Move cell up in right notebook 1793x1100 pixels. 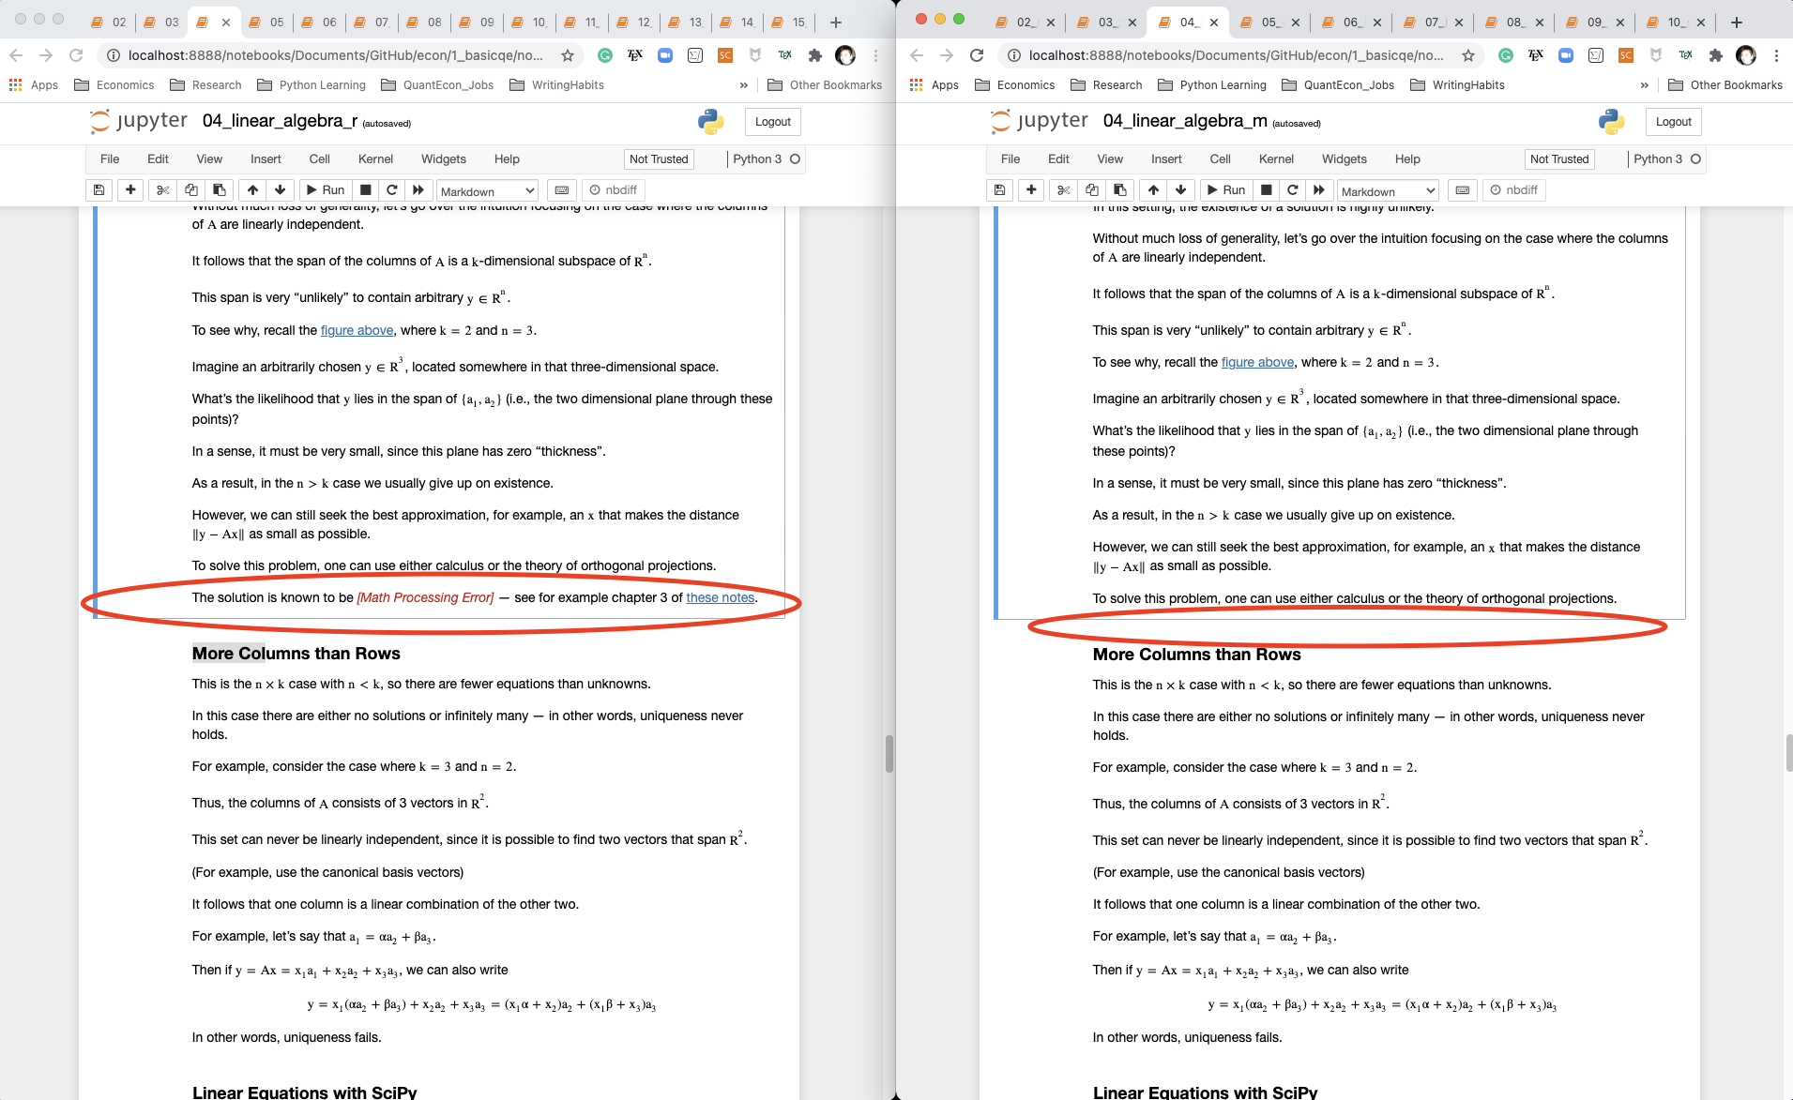(x=1153, y=190)
